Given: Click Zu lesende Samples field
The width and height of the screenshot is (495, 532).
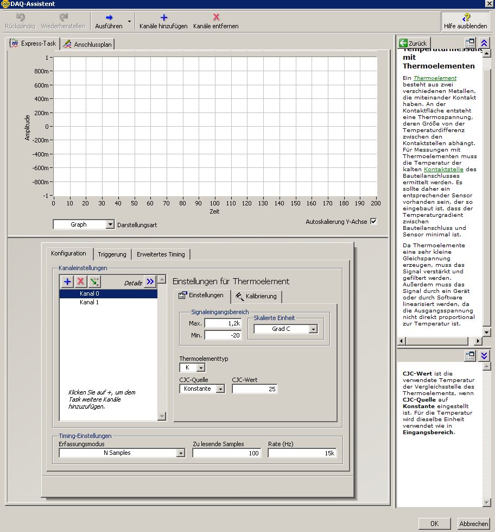Looking at the screenshot, I should point(227,453).
